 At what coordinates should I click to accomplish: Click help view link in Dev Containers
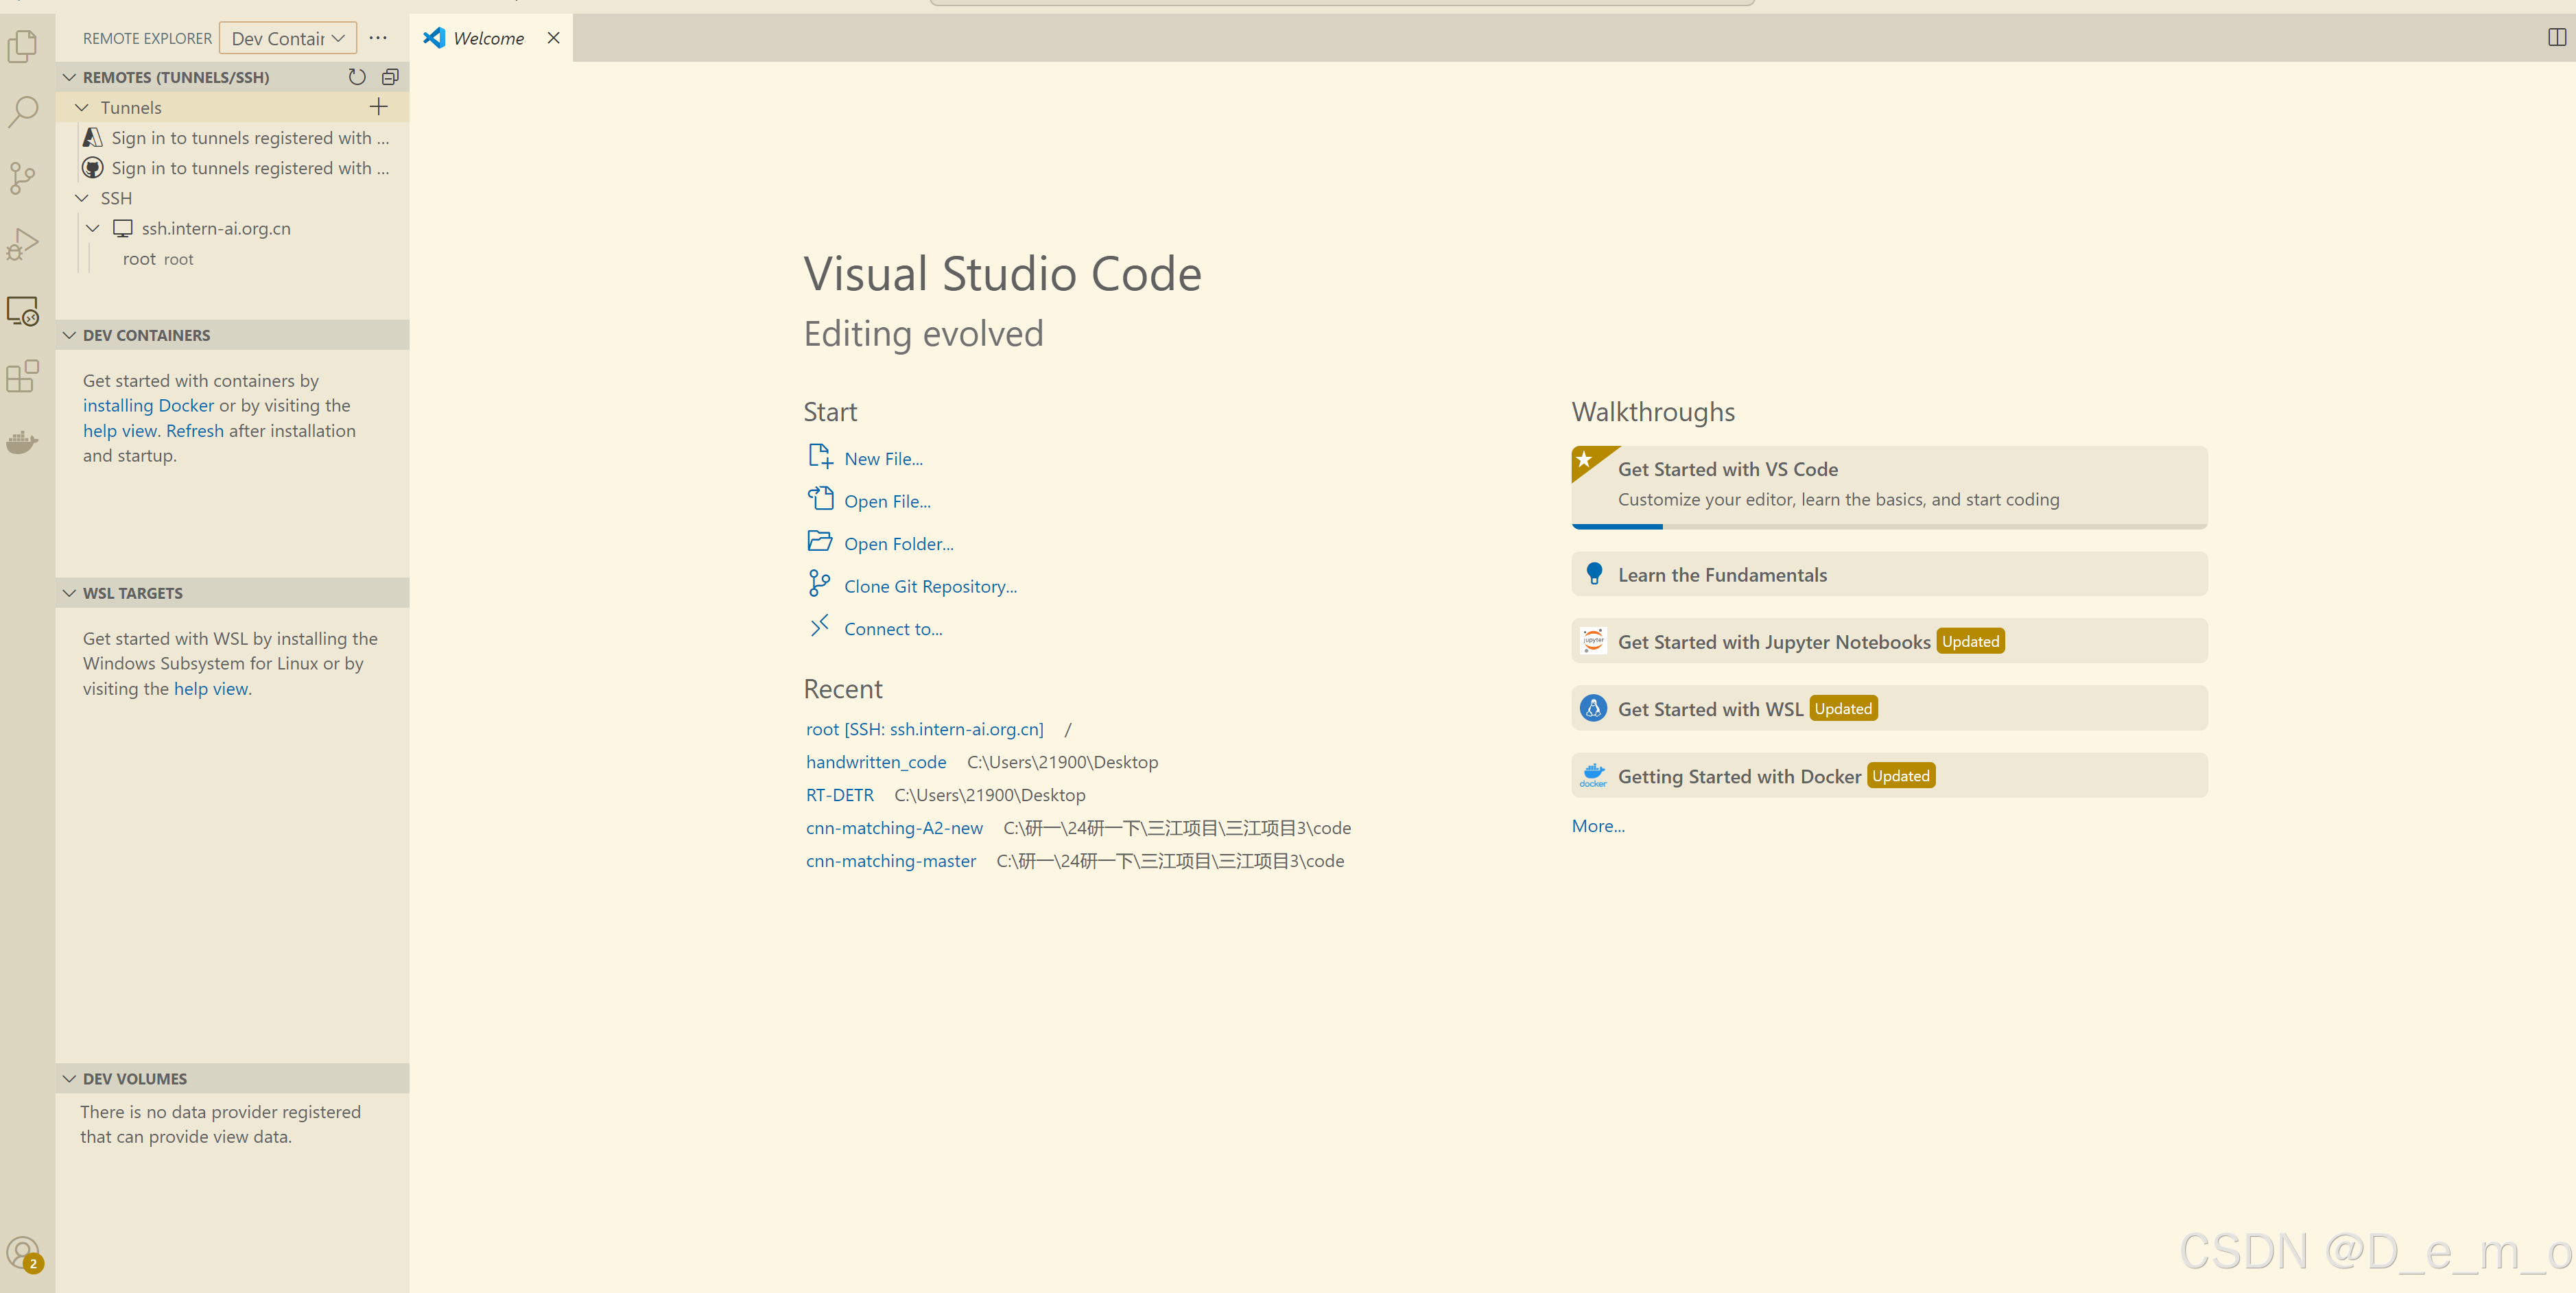coord(120,431)
